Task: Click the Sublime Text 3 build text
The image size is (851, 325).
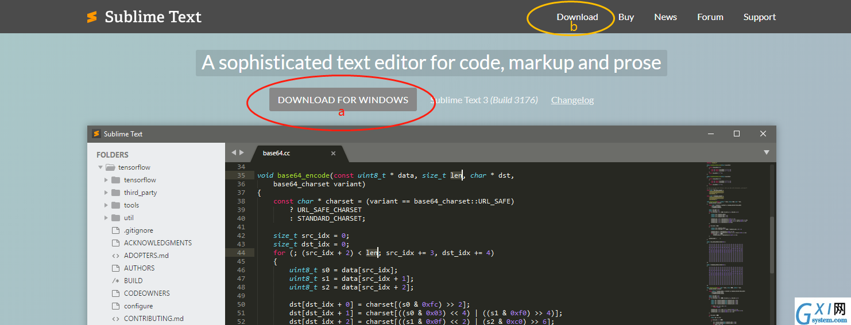Action: pyautogui.click(x=484, y=100)
